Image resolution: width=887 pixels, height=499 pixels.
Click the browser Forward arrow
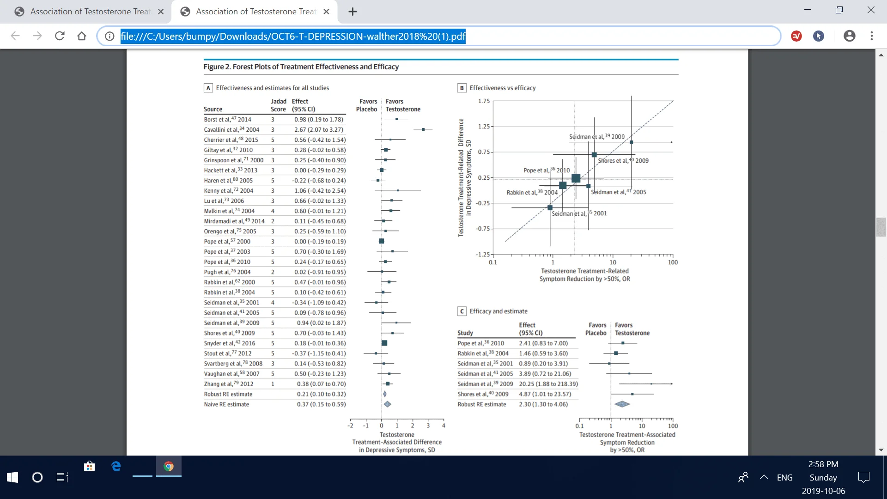pyautogui.click(x=37, y=36)
